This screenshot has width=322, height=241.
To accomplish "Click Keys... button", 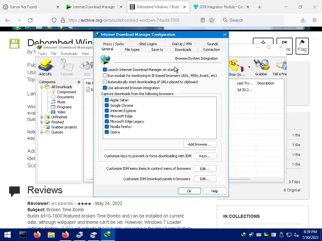I will (x=205, y=156).
